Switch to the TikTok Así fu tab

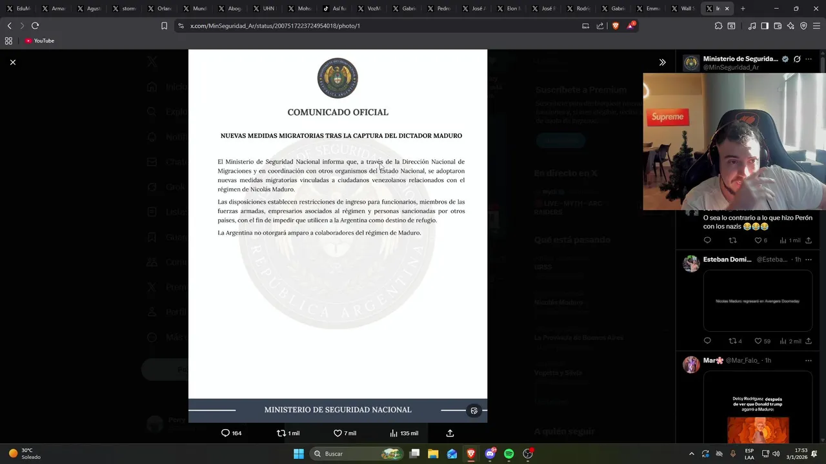335,8
